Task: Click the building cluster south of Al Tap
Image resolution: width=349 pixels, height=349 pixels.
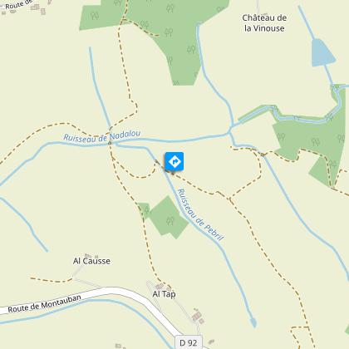Action: pos(198,317)
